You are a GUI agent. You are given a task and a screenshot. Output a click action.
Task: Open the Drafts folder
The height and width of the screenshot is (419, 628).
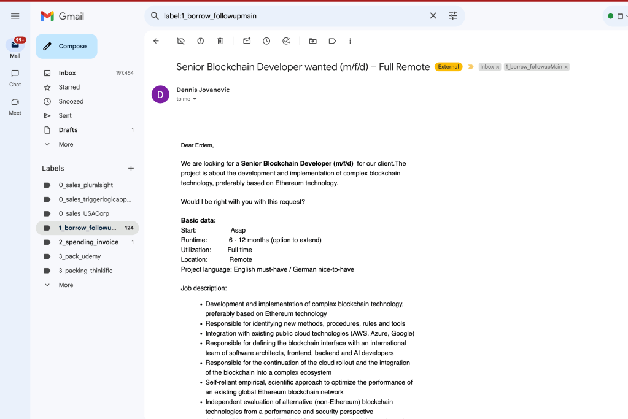coord(87,129)
